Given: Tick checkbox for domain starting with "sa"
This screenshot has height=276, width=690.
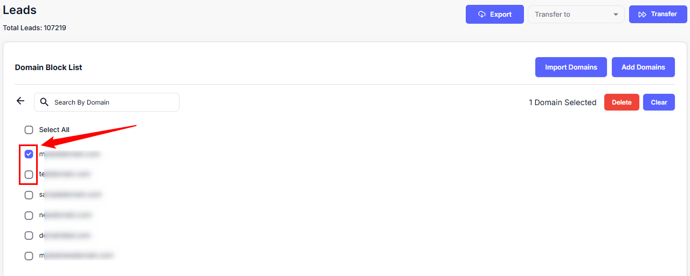Looking at the screenshot, I should pyautogui.click(x=29, y=195).
